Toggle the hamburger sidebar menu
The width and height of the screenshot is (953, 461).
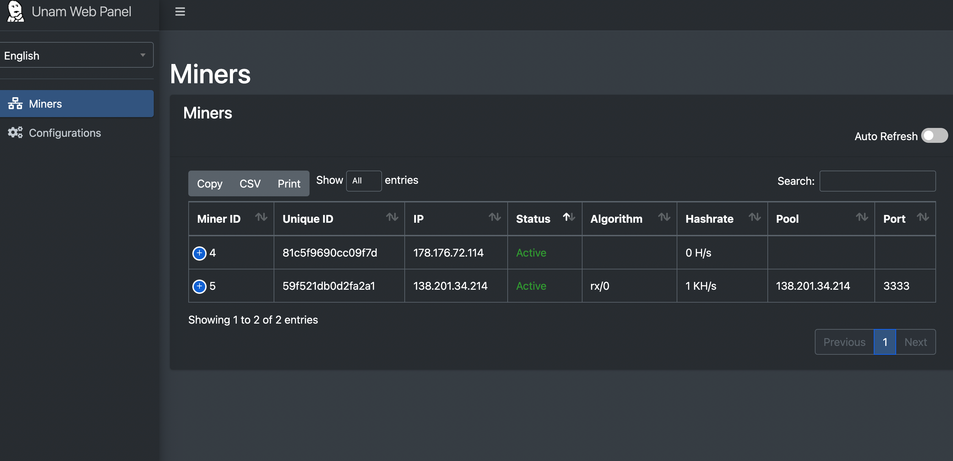(180, 12)
